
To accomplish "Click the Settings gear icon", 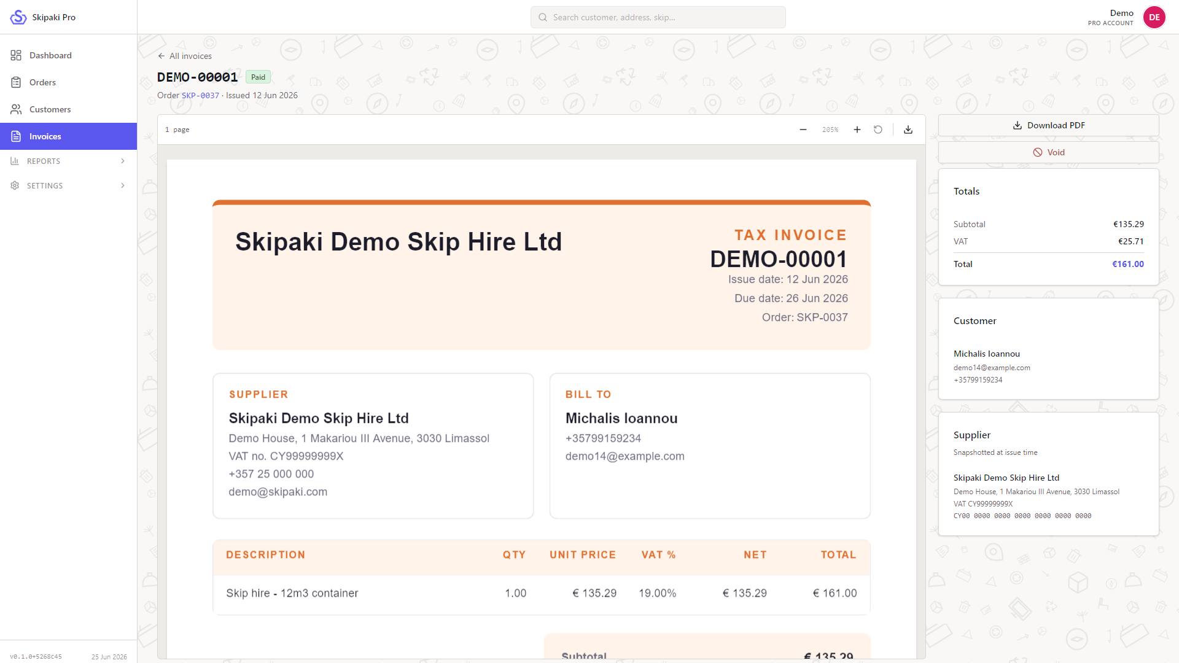I will [15, 185].
